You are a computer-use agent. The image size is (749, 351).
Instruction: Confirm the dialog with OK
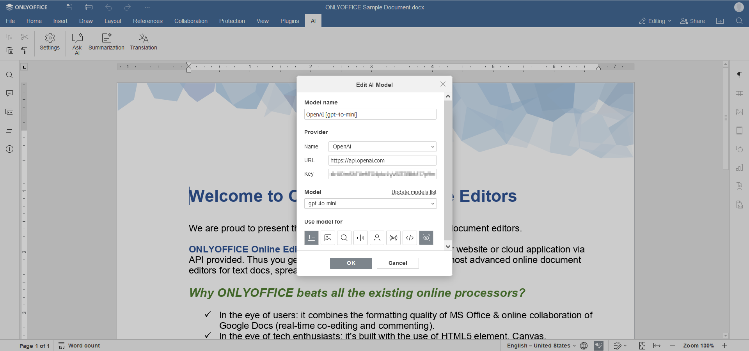tap(351, 263)
